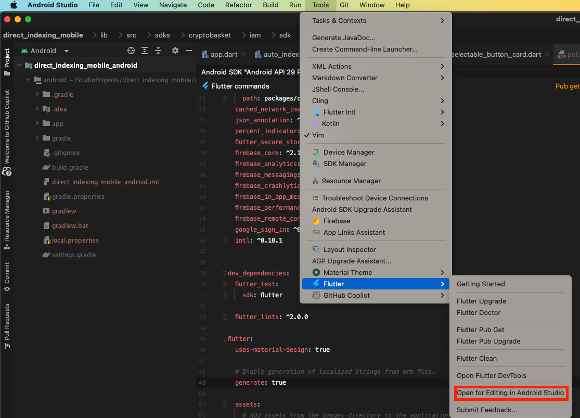Fold the dev_dependencies block in gutter
This screenshot has height=418, width=580.
[x=225, y=273]
